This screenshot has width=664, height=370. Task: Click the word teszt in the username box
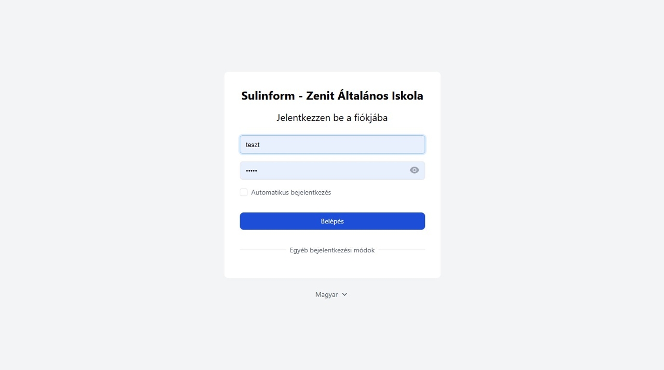(253, 145)
